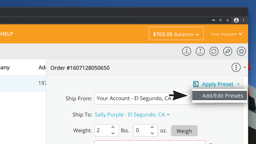This screenshot has height=144, width=256.
Task: Bookmark page with the star icon
Action: click(228, 20)
